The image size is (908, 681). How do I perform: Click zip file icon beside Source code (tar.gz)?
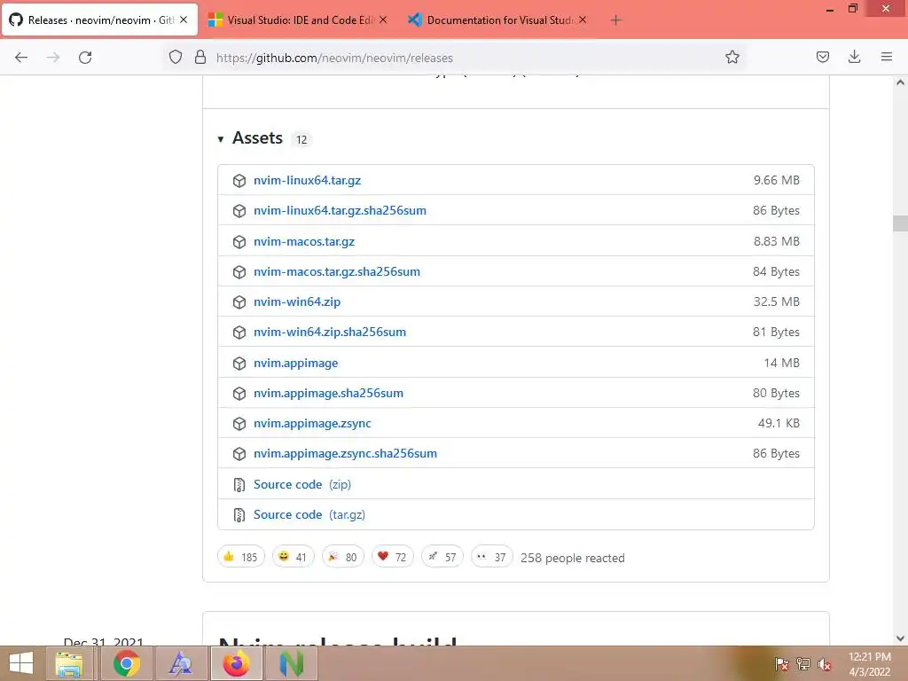click(x=239, y=515)
